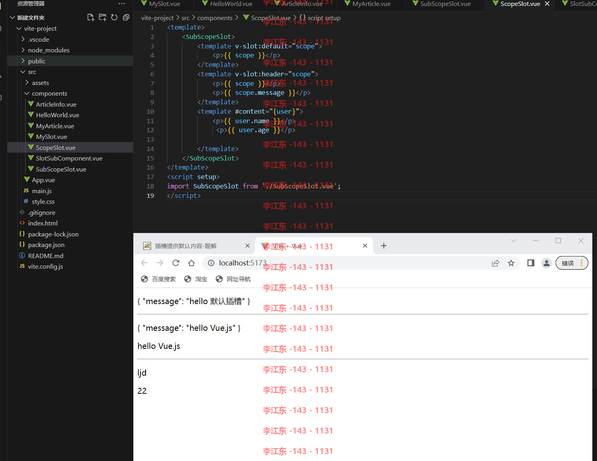
Task: Bookmark this page with star icon
Action: [511, 263]
